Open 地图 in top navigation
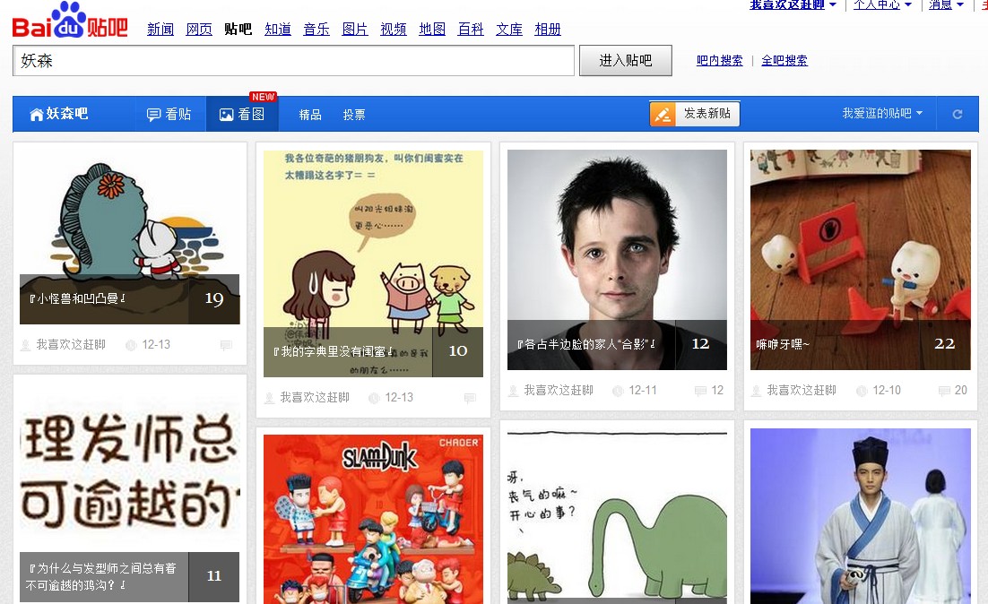The width and height of the screenshot is (988, 604). (432, 29)
